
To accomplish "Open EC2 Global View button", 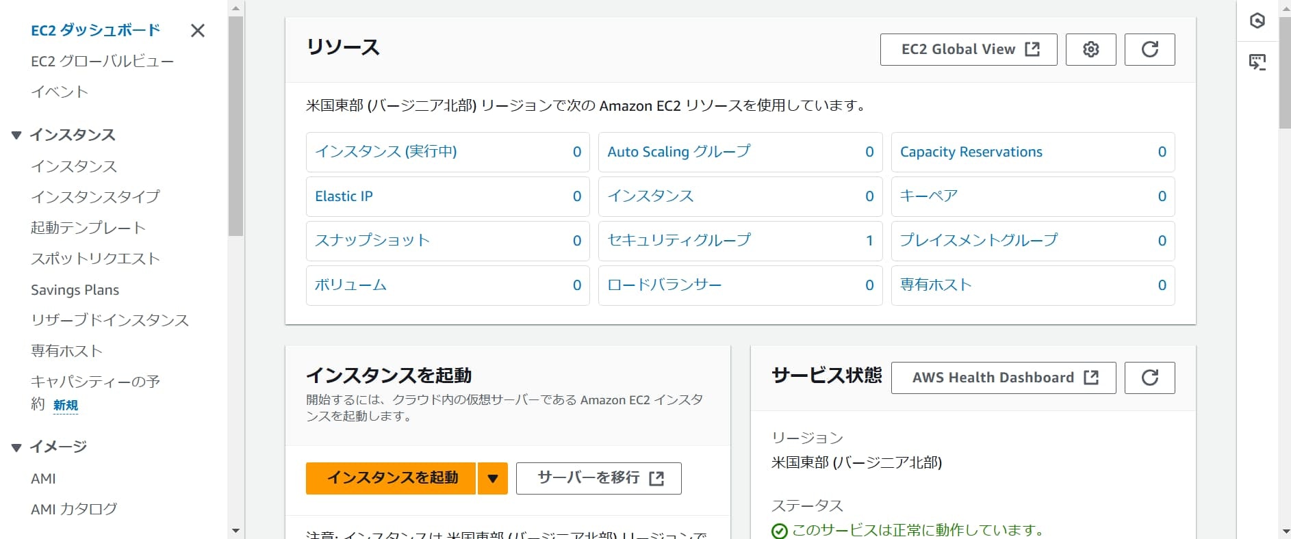I will 969,49.
